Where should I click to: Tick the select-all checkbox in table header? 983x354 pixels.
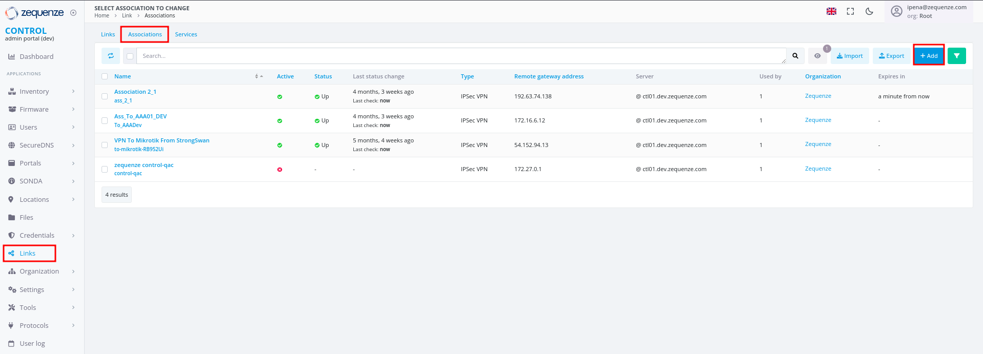pos(105,76)
